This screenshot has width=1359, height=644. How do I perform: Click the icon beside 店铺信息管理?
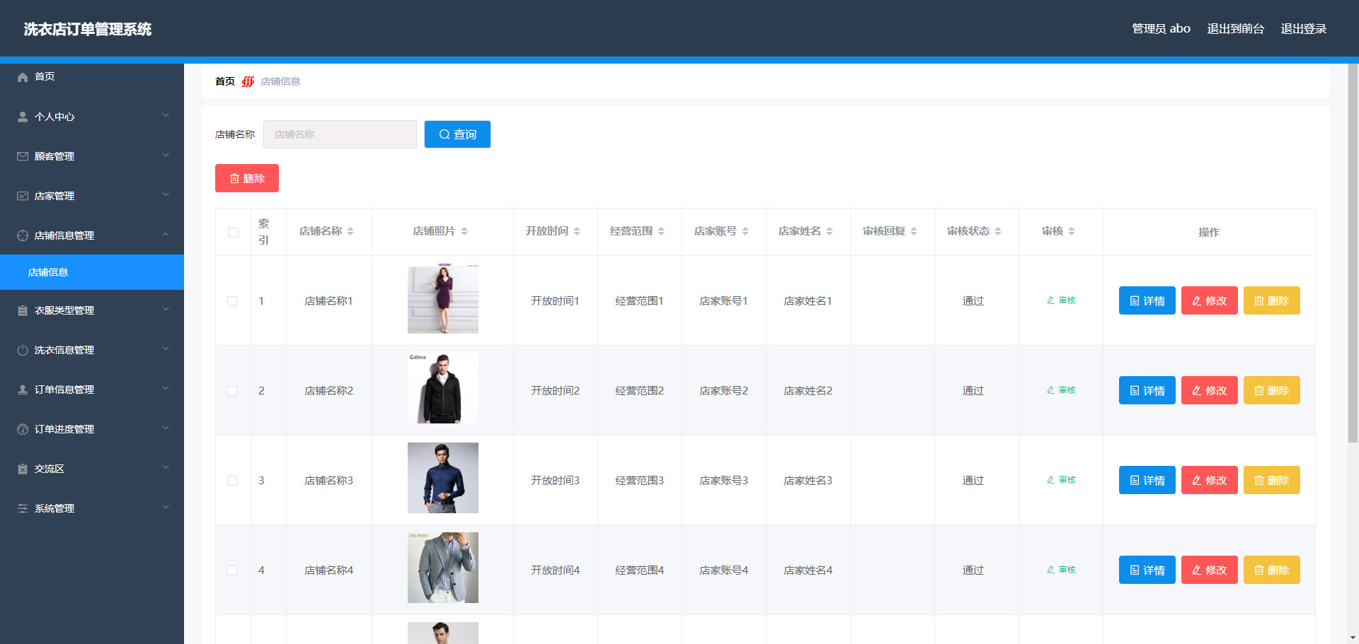[x=23, y=235]
